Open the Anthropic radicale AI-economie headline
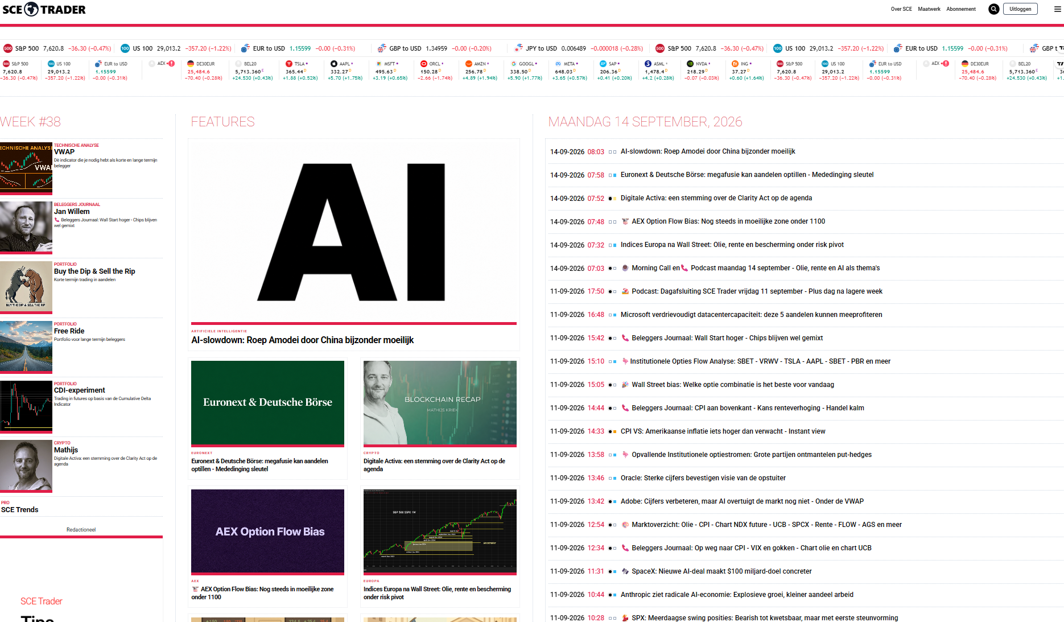 click(x=737, y=595)
